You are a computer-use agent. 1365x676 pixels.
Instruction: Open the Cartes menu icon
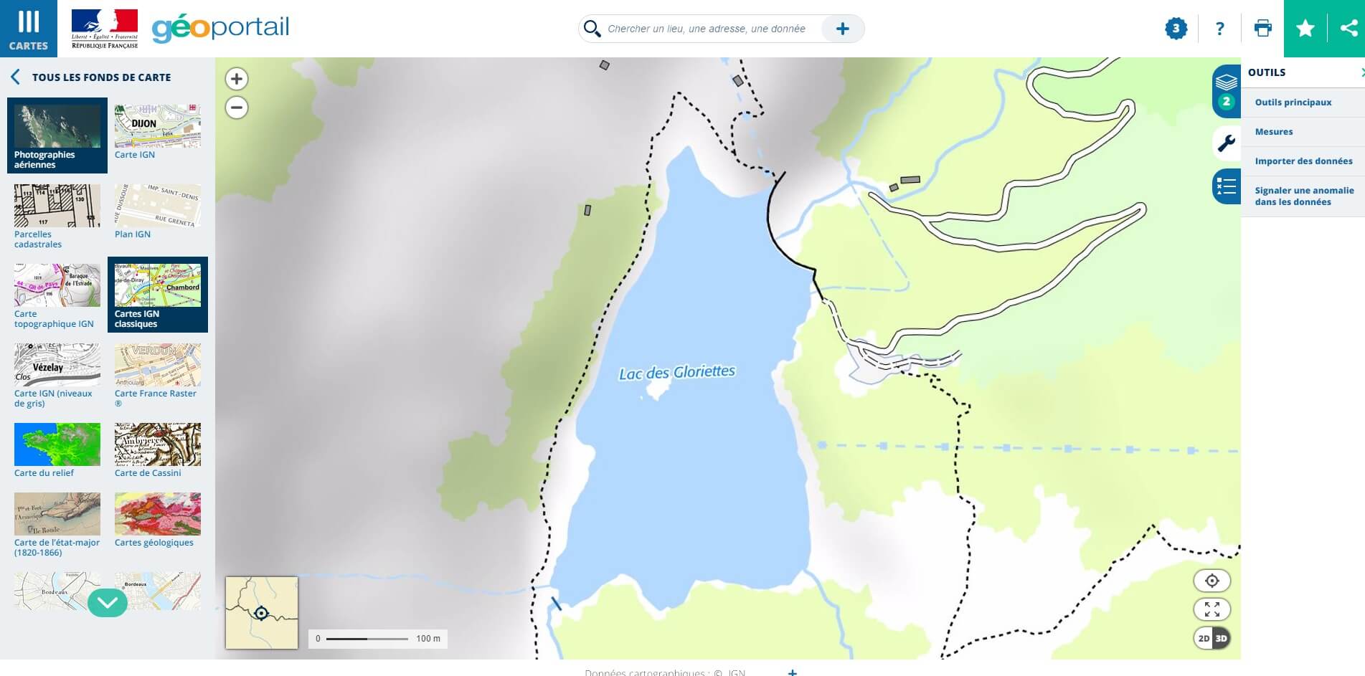[29, 29]
